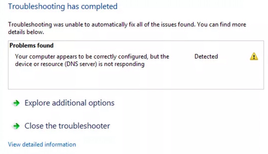Click the '(DNS server)' words in the problem

point(81,64)
